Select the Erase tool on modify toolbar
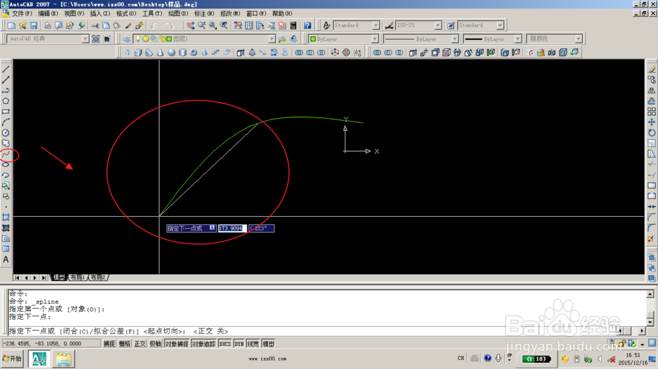 [651, 69]
